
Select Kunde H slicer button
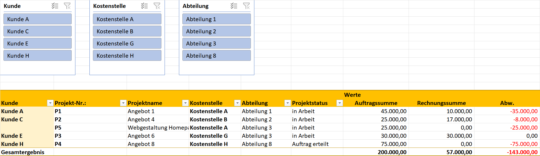[37, 56]
